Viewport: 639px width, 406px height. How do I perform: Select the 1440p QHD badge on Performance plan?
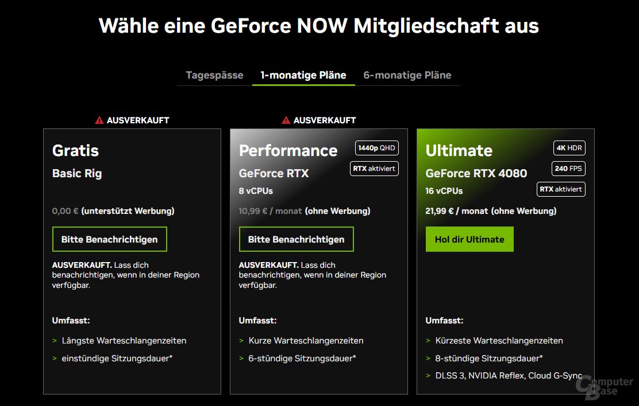376,147
